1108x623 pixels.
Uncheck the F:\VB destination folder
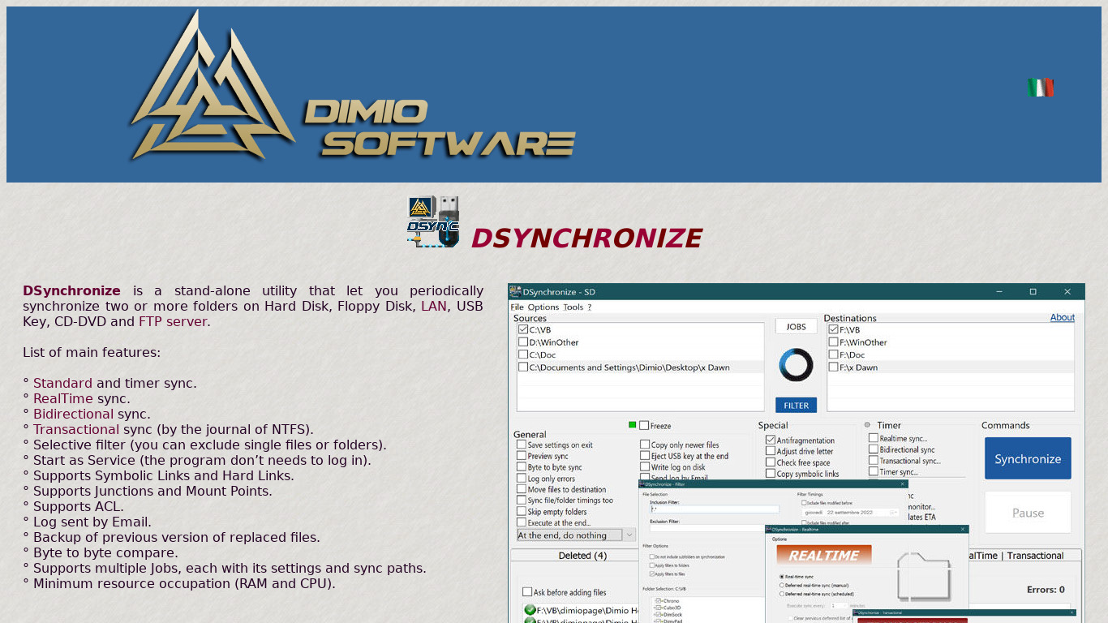(833, 330)
